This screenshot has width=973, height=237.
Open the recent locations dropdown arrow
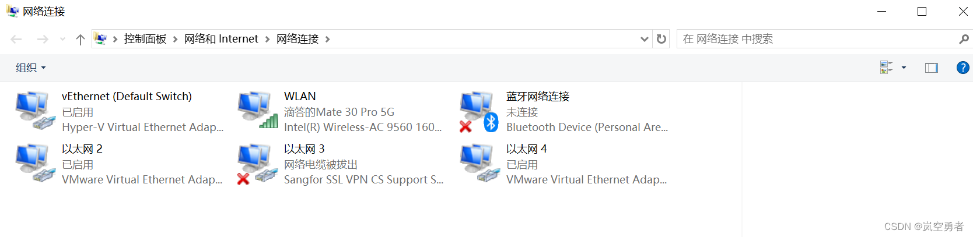(x=62, y=39)
